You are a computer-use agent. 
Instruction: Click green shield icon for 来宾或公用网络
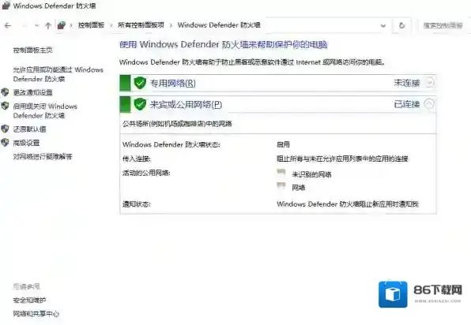pyautogui.click(x=140, y=104)
